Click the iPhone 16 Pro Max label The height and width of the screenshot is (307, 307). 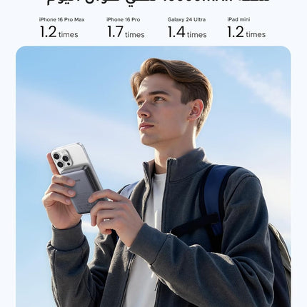click(61, 19)
